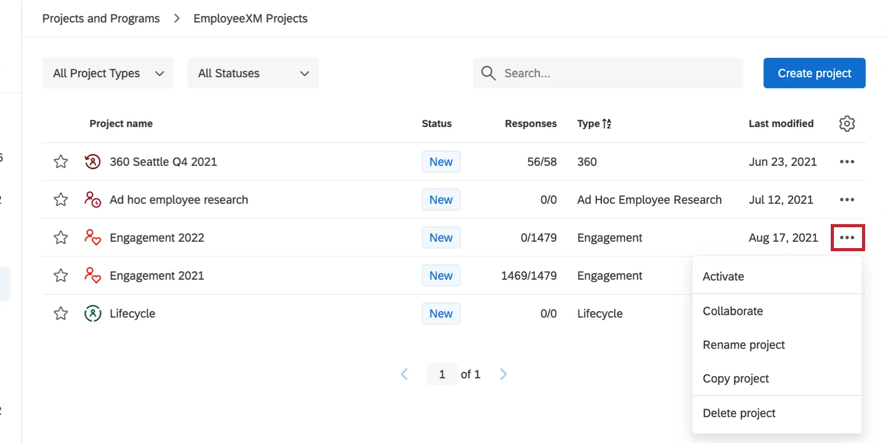The image size is (886, 443).
Task: Star the 360 Seattle Q4 2021 project
Action: point(61,162)
